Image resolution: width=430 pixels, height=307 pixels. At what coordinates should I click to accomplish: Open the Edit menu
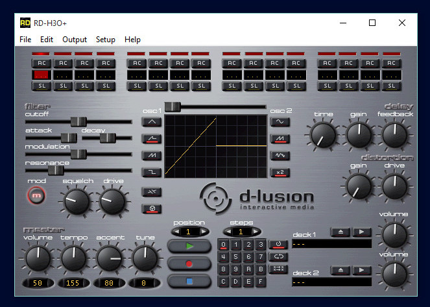pos(47,40)
